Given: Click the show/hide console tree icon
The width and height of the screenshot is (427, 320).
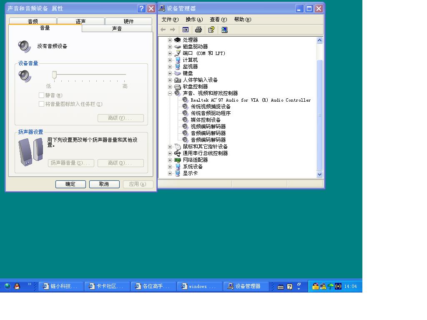Looking at the screenshot, I should (186, 30).
